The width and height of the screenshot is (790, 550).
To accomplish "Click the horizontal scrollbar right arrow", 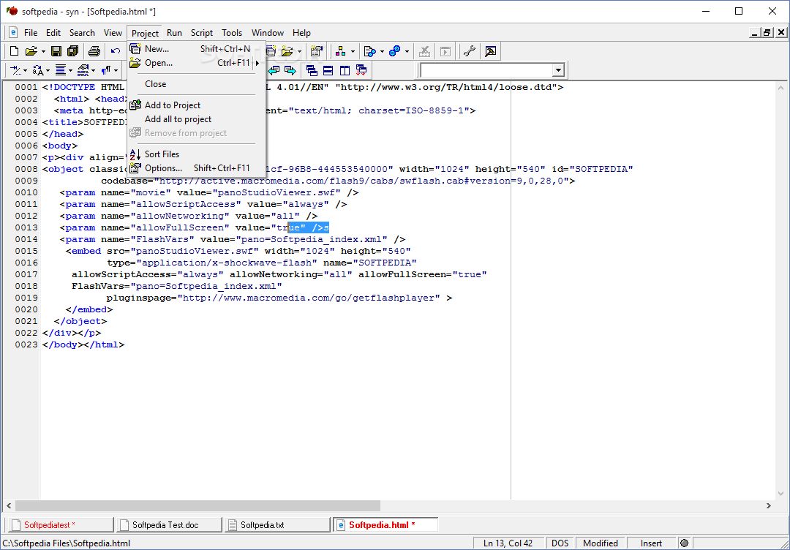I will click(768, 505).
